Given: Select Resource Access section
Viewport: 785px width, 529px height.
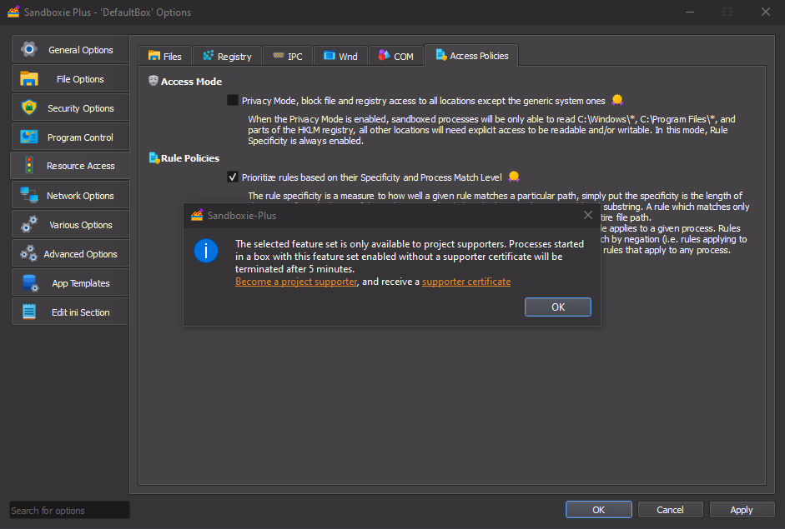Looking at the screenshot, I should pos(70,166).
